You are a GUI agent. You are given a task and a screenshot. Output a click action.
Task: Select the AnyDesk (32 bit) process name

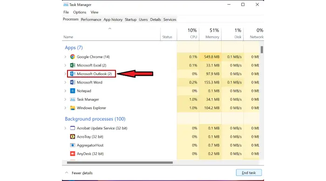90,154
